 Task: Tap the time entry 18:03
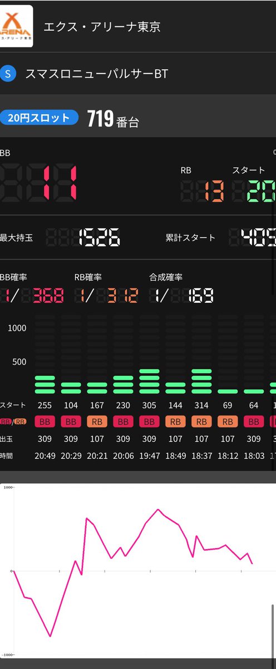tap(254, 455)
